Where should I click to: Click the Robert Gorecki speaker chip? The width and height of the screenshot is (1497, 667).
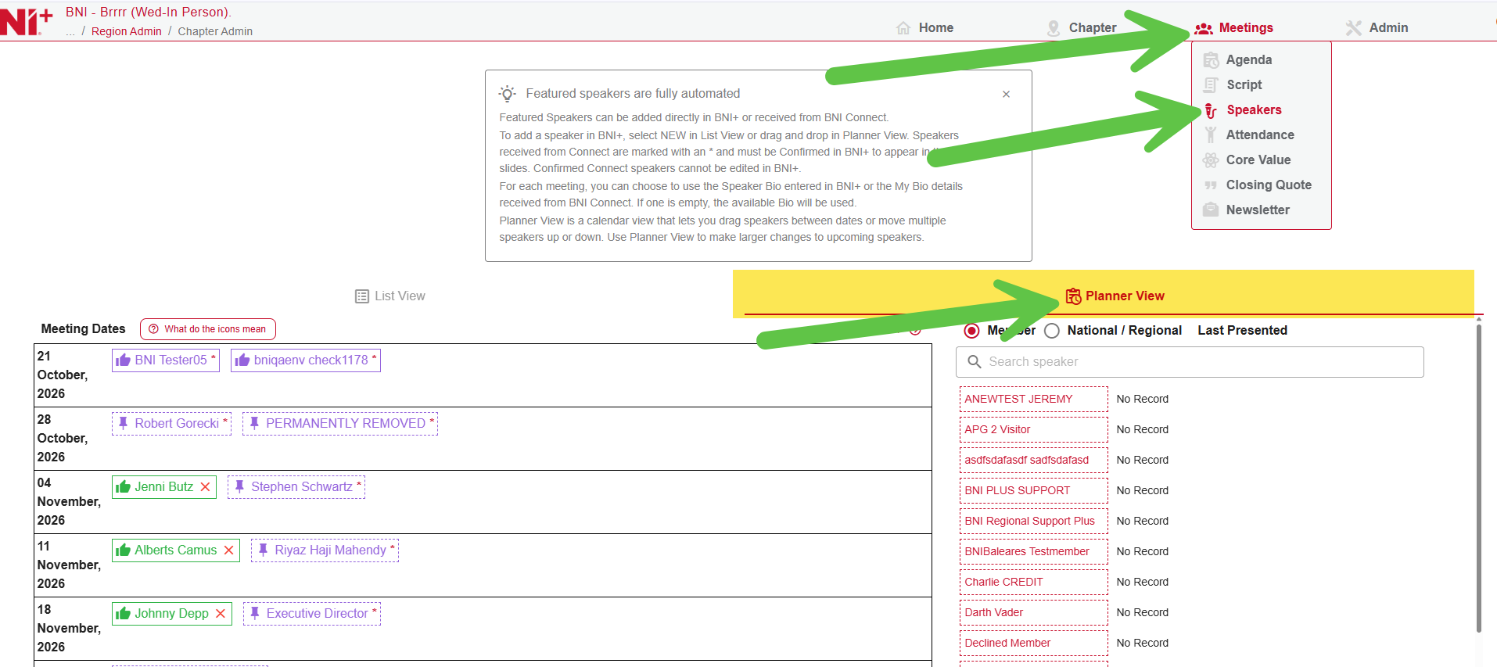click(x=171, y=424)
